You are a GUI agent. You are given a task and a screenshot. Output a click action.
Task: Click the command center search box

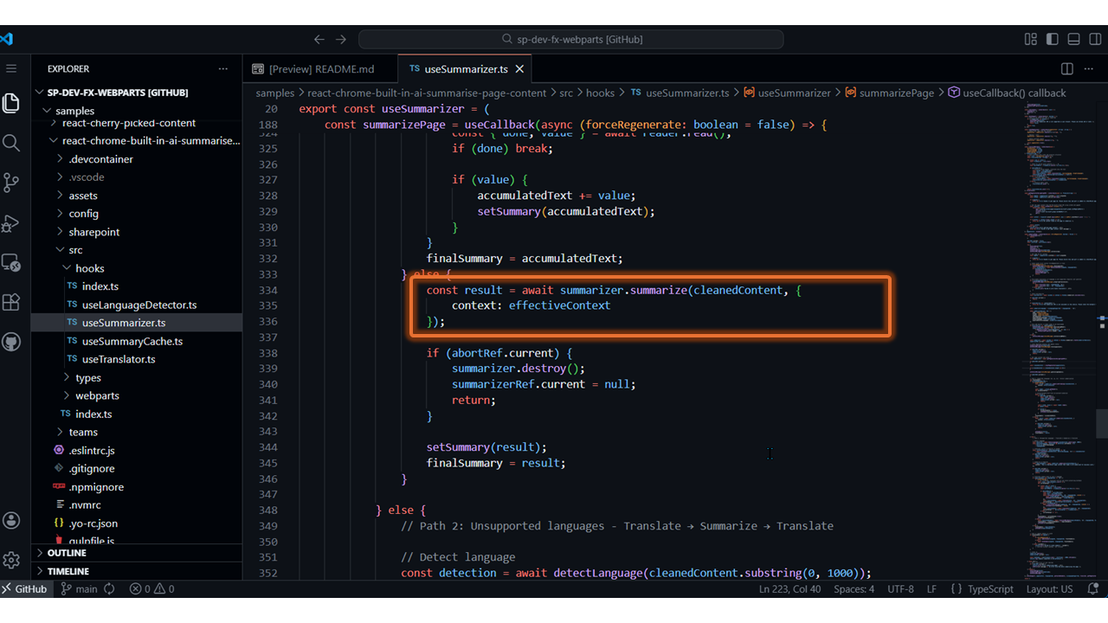click(571, 39)
